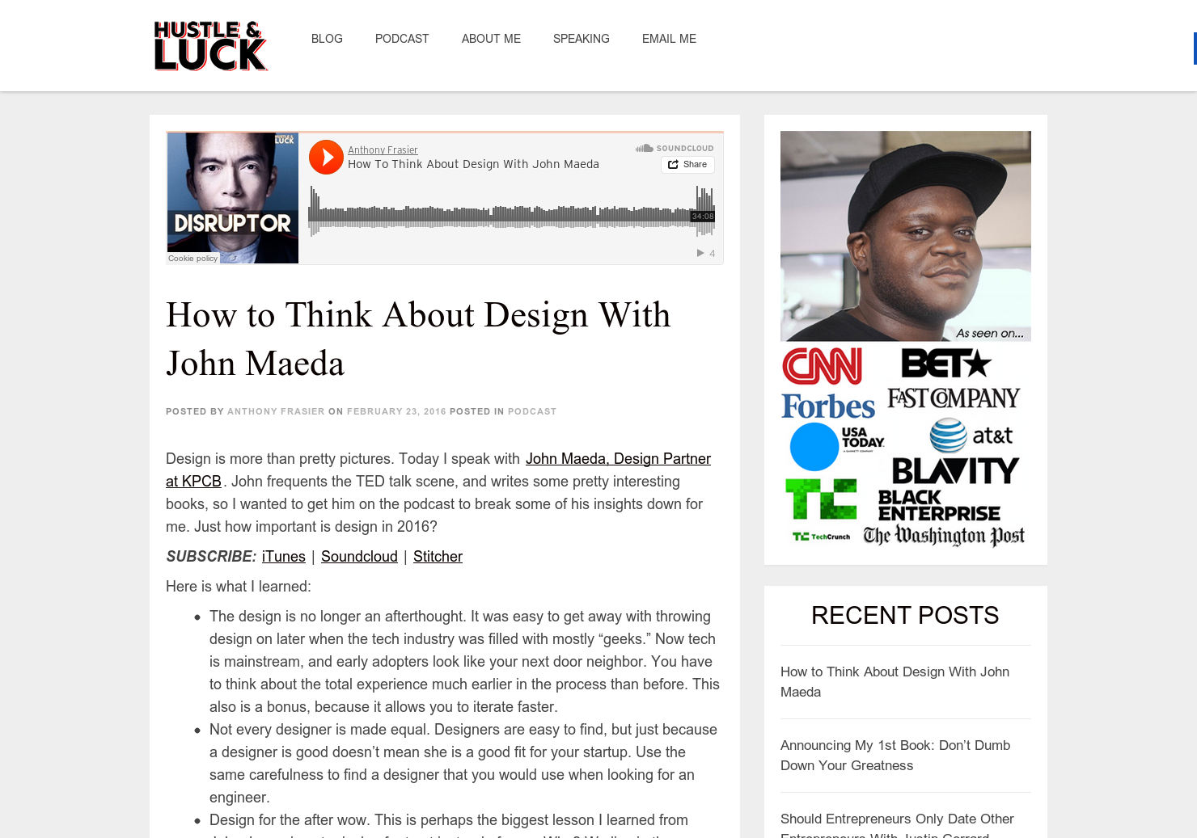Seek within the audio waveform track
1197x838 pixels.
(511, 213)
